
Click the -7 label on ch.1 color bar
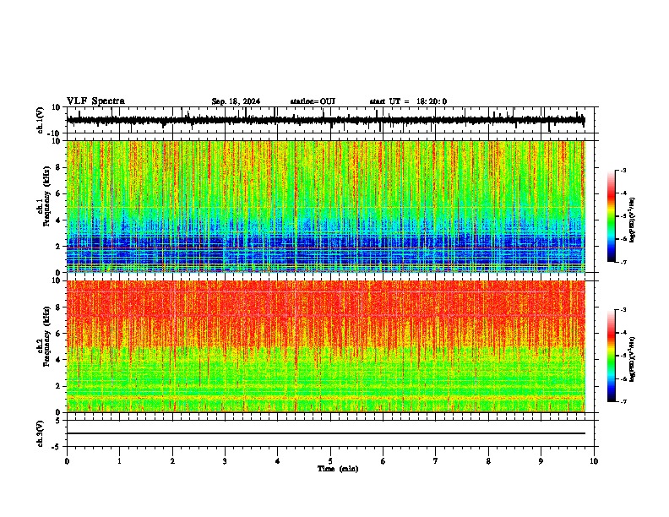pyautogui.click(x=623, y=262)
